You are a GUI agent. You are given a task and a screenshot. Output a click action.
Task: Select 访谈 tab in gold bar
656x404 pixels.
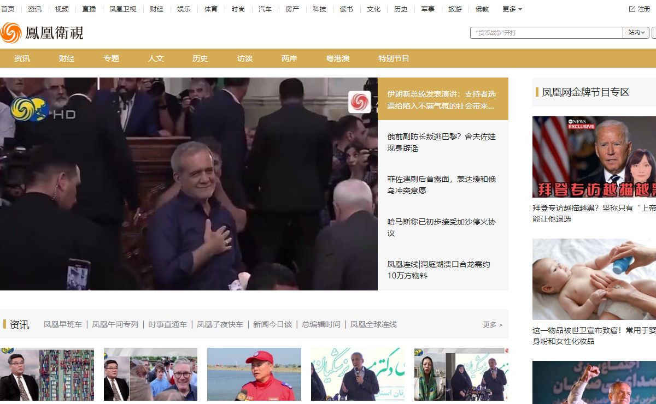tap(245, 58)
